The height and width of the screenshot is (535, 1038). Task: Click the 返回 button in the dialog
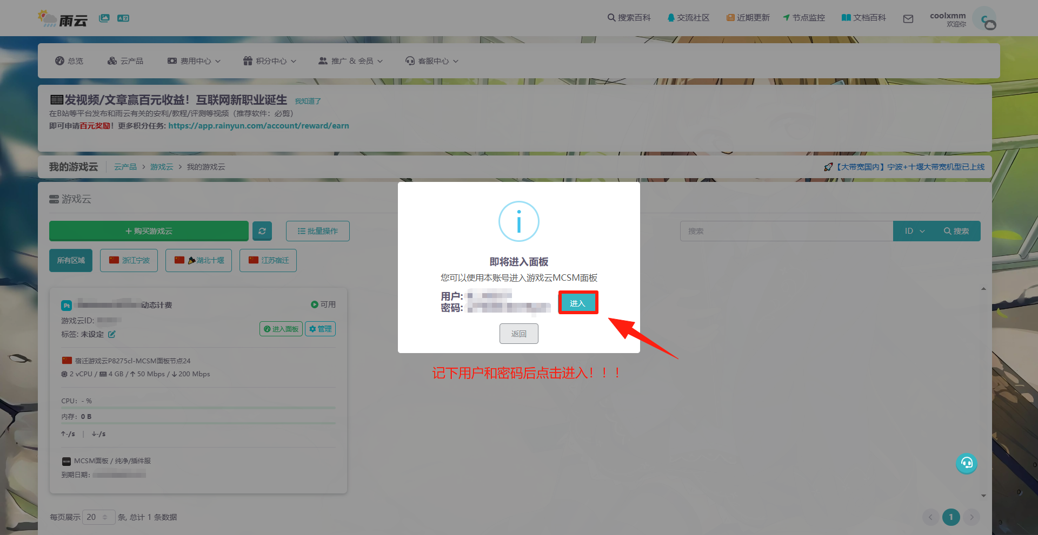coord(519,334)
